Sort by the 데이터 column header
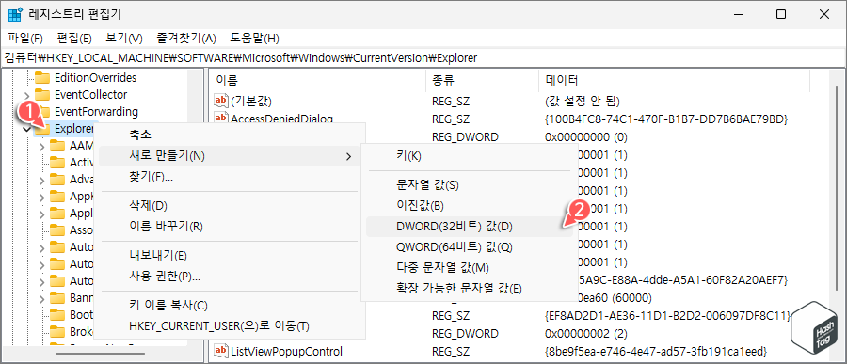The height and width of the screenshot is (364, 847). tap(674, 81)
